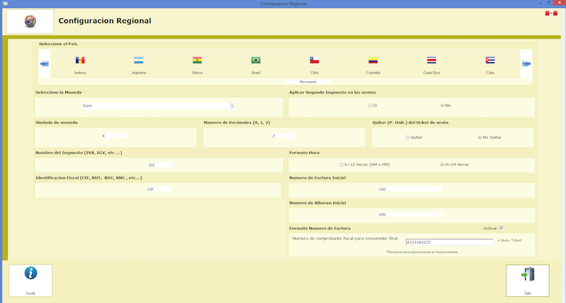Choose the Bolivia flag
Screen dimensions: 566x303
pos(197,60)
